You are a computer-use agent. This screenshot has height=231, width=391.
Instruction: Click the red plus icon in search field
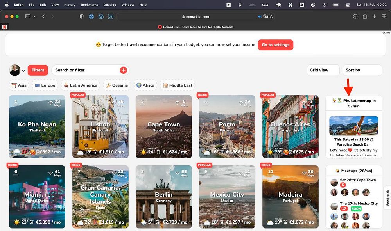[124, 70]
